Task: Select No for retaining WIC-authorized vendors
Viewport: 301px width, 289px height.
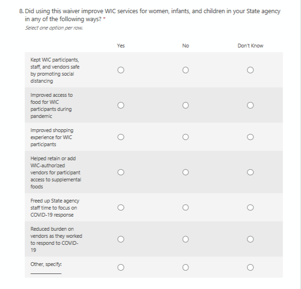Action: coord(186,172)
